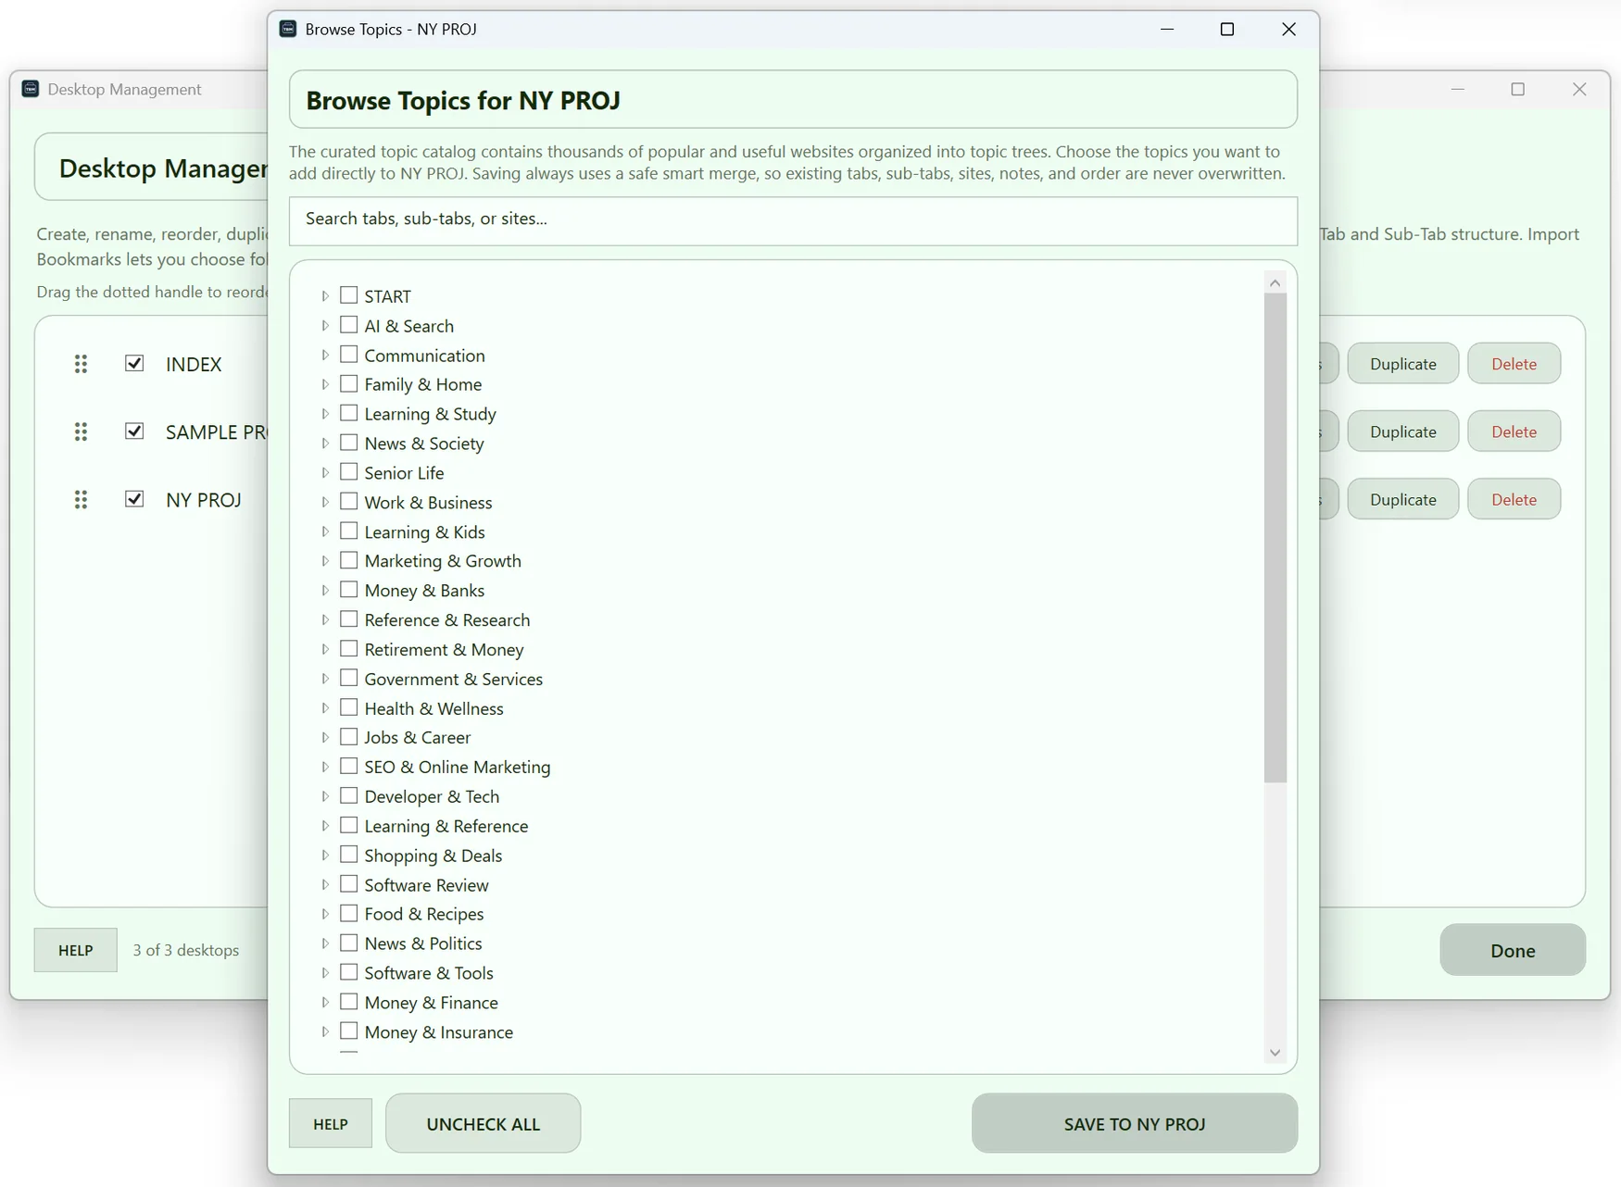Select Reference & Research label

coord(447,619)
